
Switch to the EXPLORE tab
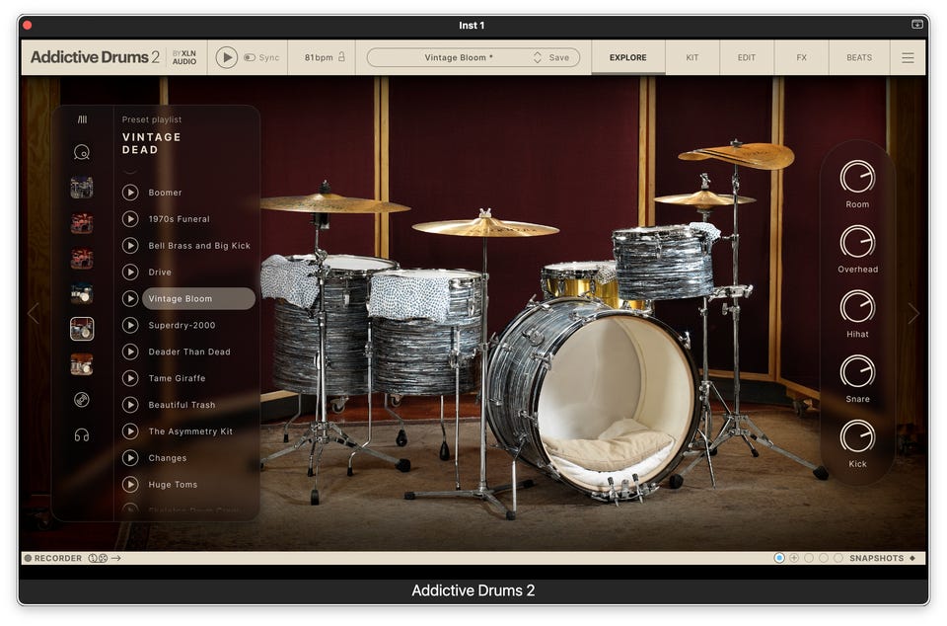[x=627, y=57]
